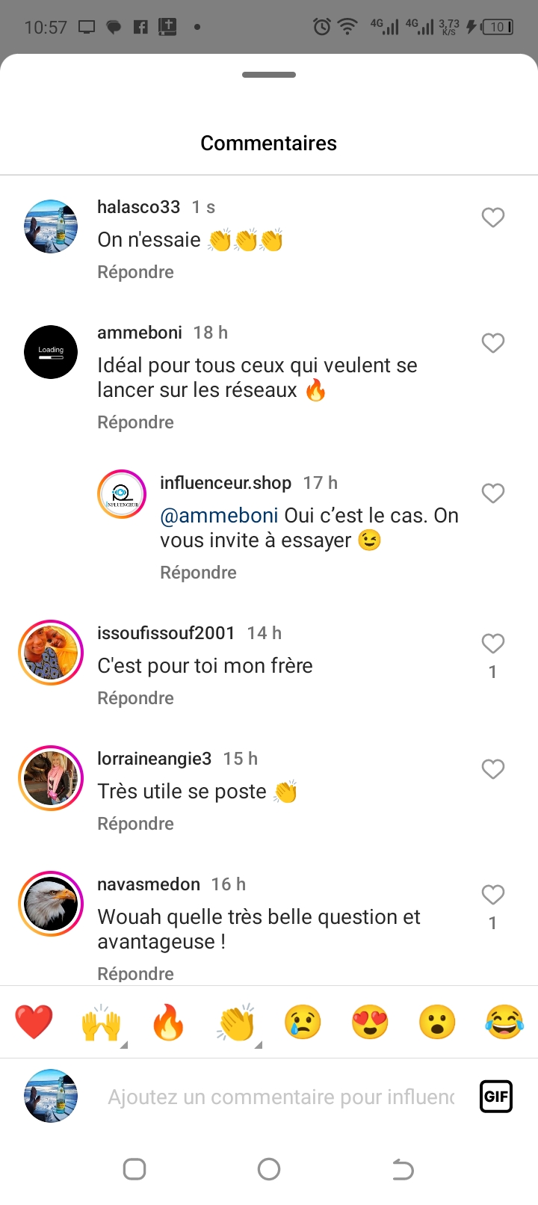Choose the tears of joy emoji

(x=504, y=1023)
